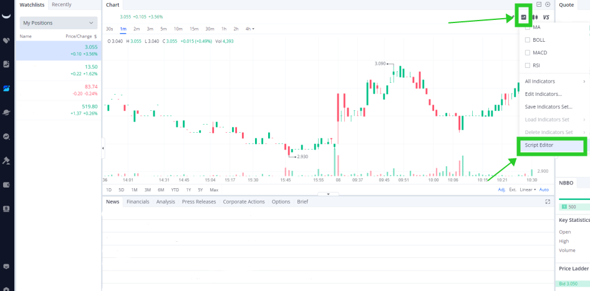This screenshot has width=590, height=291.
Task: Open the My Positions dropdown
Action: click(59, 23)
